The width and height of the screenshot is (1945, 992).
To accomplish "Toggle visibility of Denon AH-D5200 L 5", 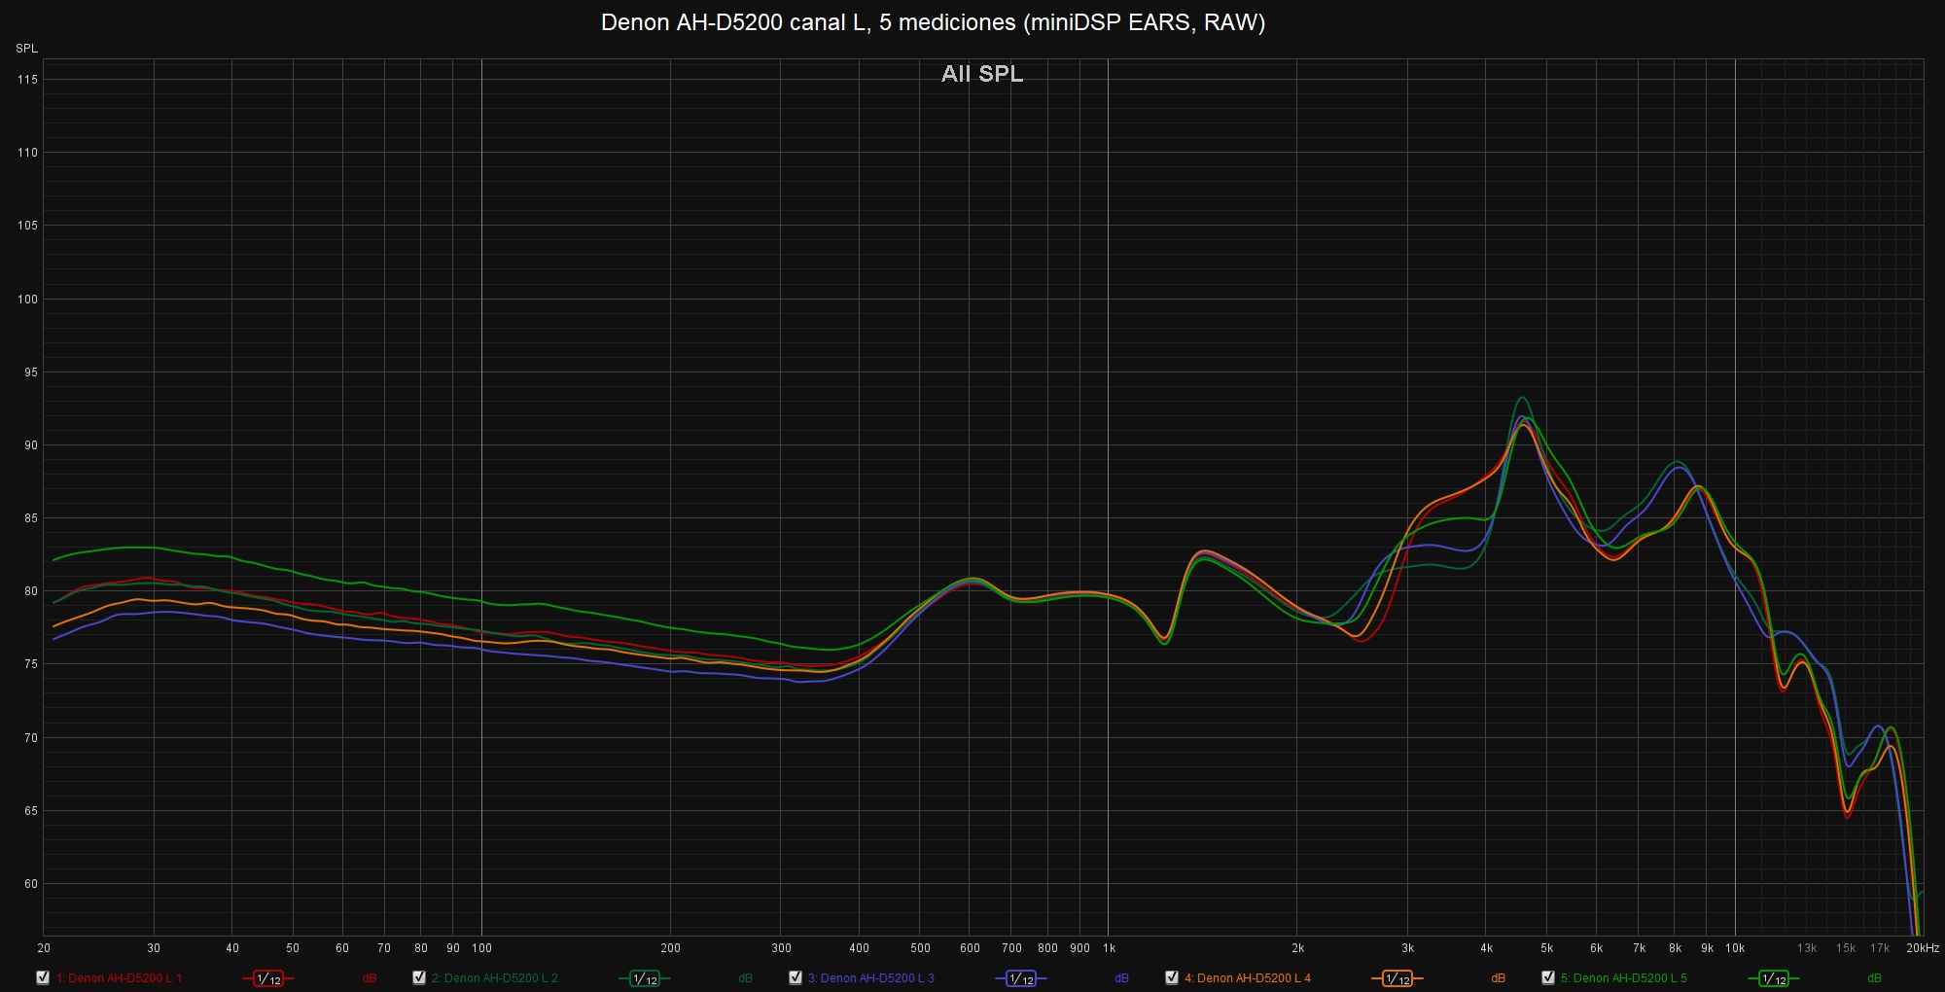I will [1548, 977].
